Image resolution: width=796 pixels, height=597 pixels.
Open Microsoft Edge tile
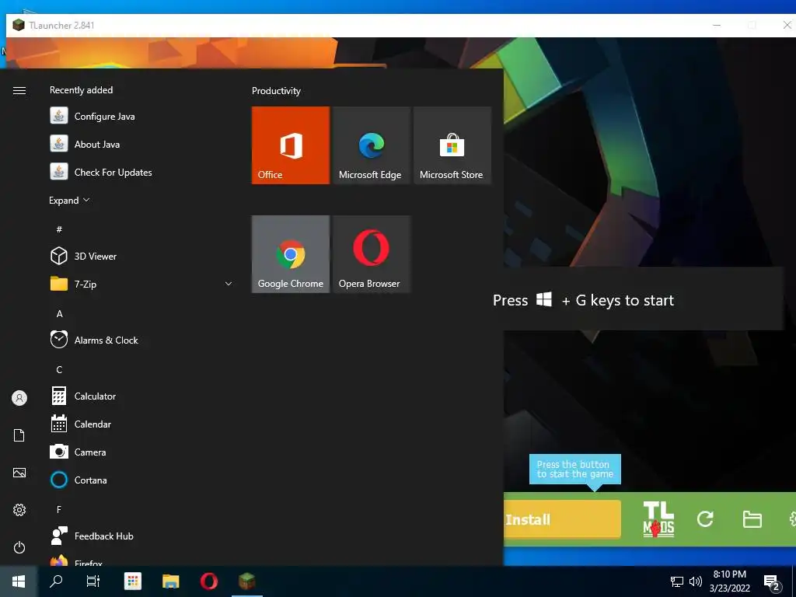click(x=372, y=145)
